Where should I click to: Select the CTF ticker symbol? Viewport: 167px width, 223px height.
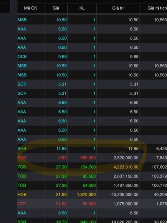point(21,204)
